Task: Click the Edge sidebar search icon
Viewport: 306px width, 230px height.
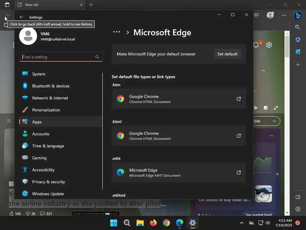Action: click(x=298, y=27)
